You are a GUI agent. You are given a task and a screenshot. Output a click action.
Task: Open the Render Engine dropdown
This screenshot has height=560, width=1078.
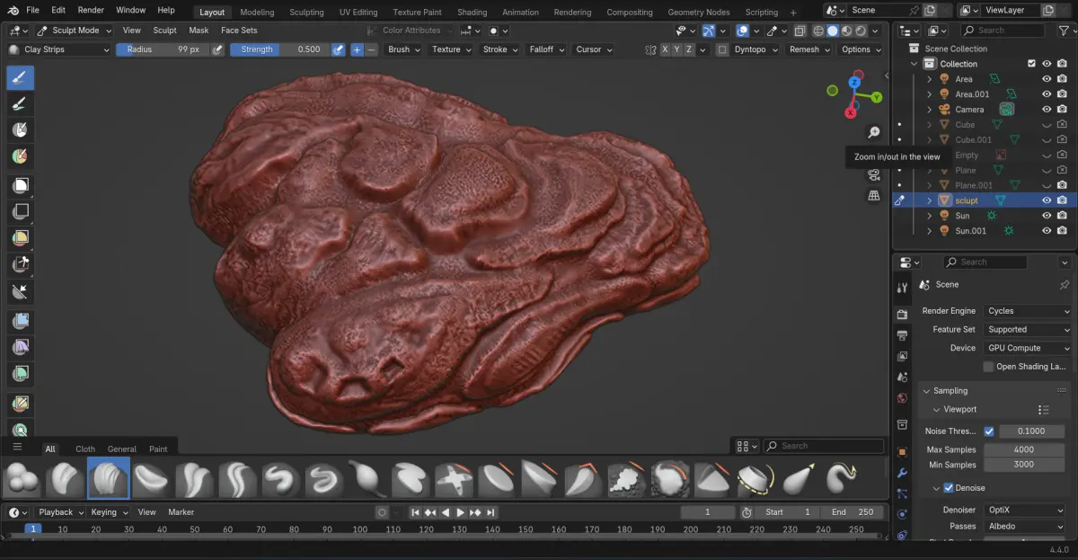tap(1028, 311)
